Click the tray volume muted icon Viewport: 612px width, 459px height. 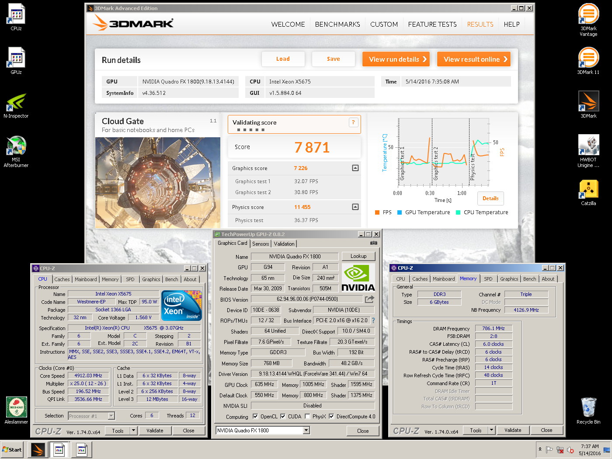coord(570,450)
